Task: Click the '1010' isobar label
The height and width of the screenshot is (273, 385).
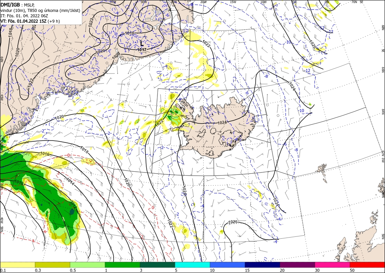Action: [x=19, y=183]
